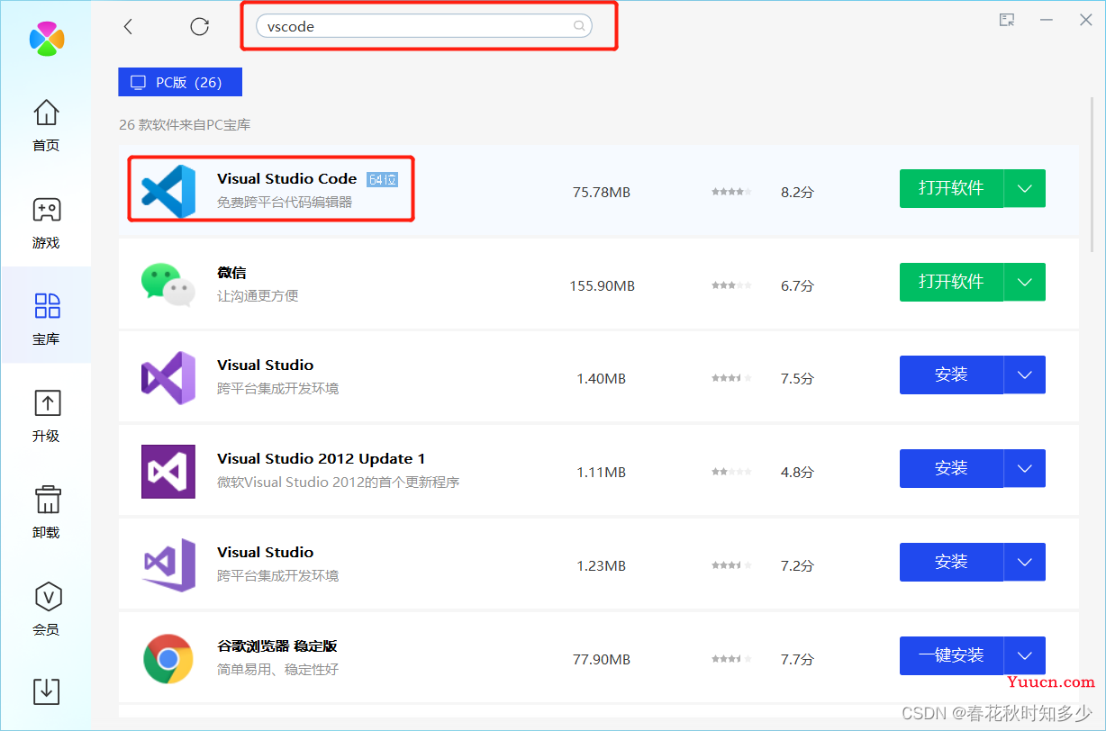Viewport: 1106px width, 731px height.
Task: Click the star rating of 谷歌浏览器 稳定版
Action: tap(730, 659)
